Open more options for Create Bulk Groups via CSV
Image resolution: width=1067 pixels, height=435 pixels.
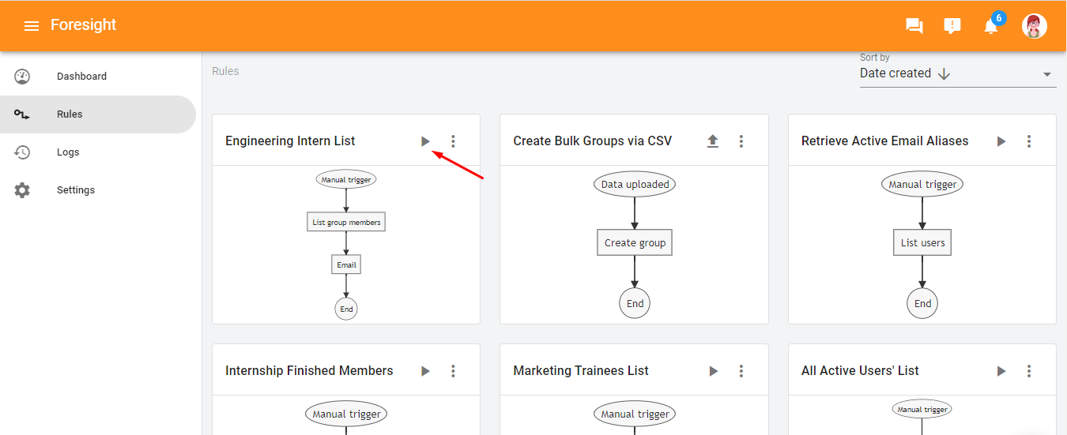click(741, 141)
